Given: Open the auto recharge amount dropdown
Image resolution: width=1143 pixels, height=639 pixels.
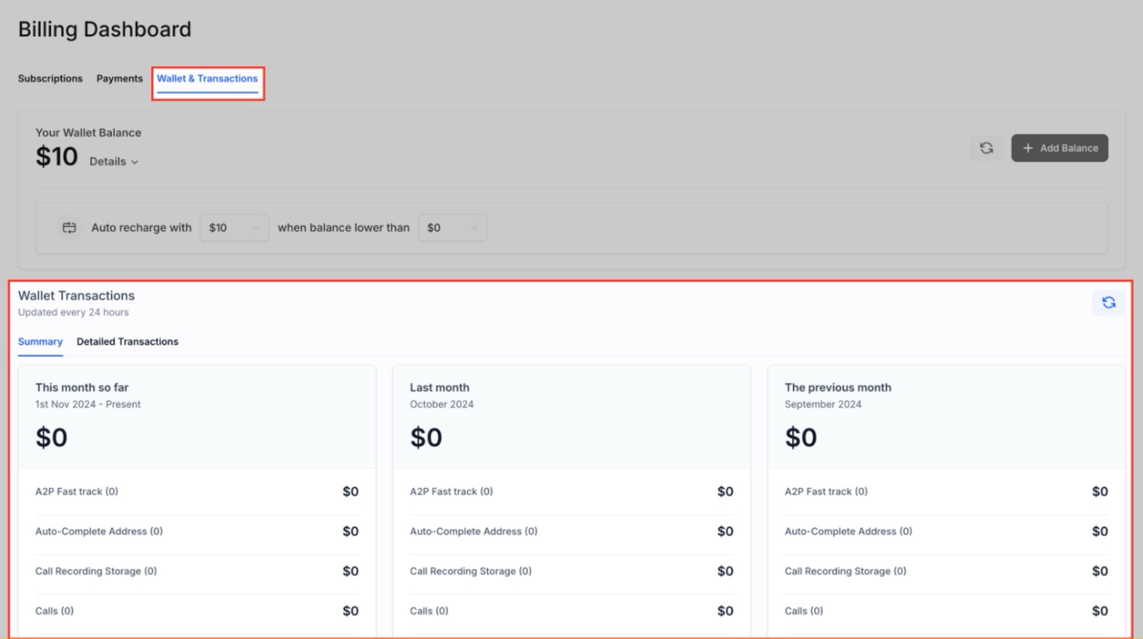Looking at the screenshot, I should pos(234,227).
